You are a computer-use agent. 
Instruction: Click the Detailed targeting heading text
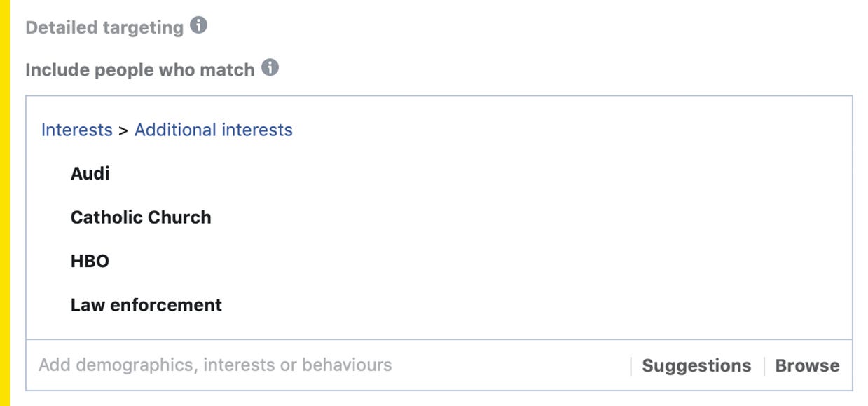coord(104,28)
